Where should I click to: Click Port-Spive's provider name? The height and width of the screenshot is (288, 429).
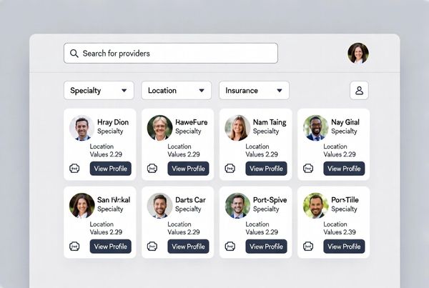coord(270,200)
